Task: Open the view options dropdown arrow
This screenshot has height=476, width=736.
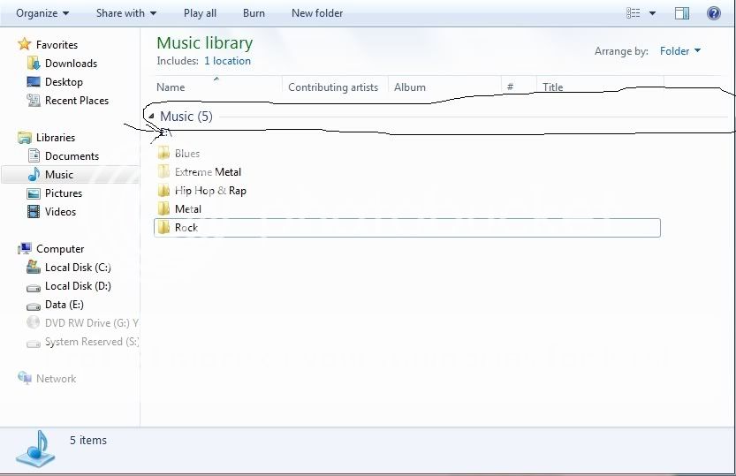Action: pos(652,13)
